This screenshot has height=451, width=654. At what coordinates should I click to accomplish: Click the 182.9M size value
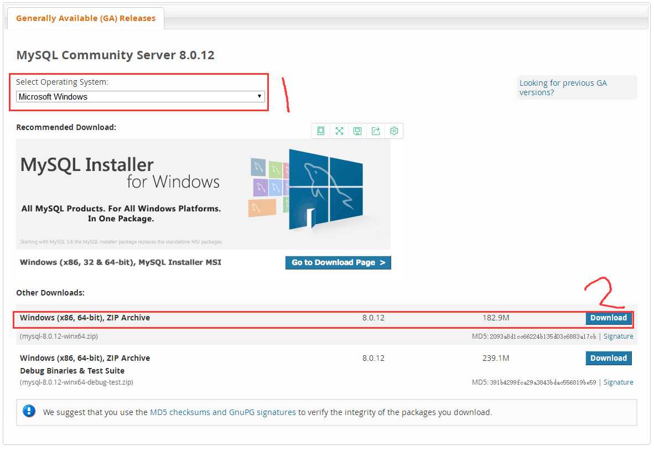tap(496, 318)
